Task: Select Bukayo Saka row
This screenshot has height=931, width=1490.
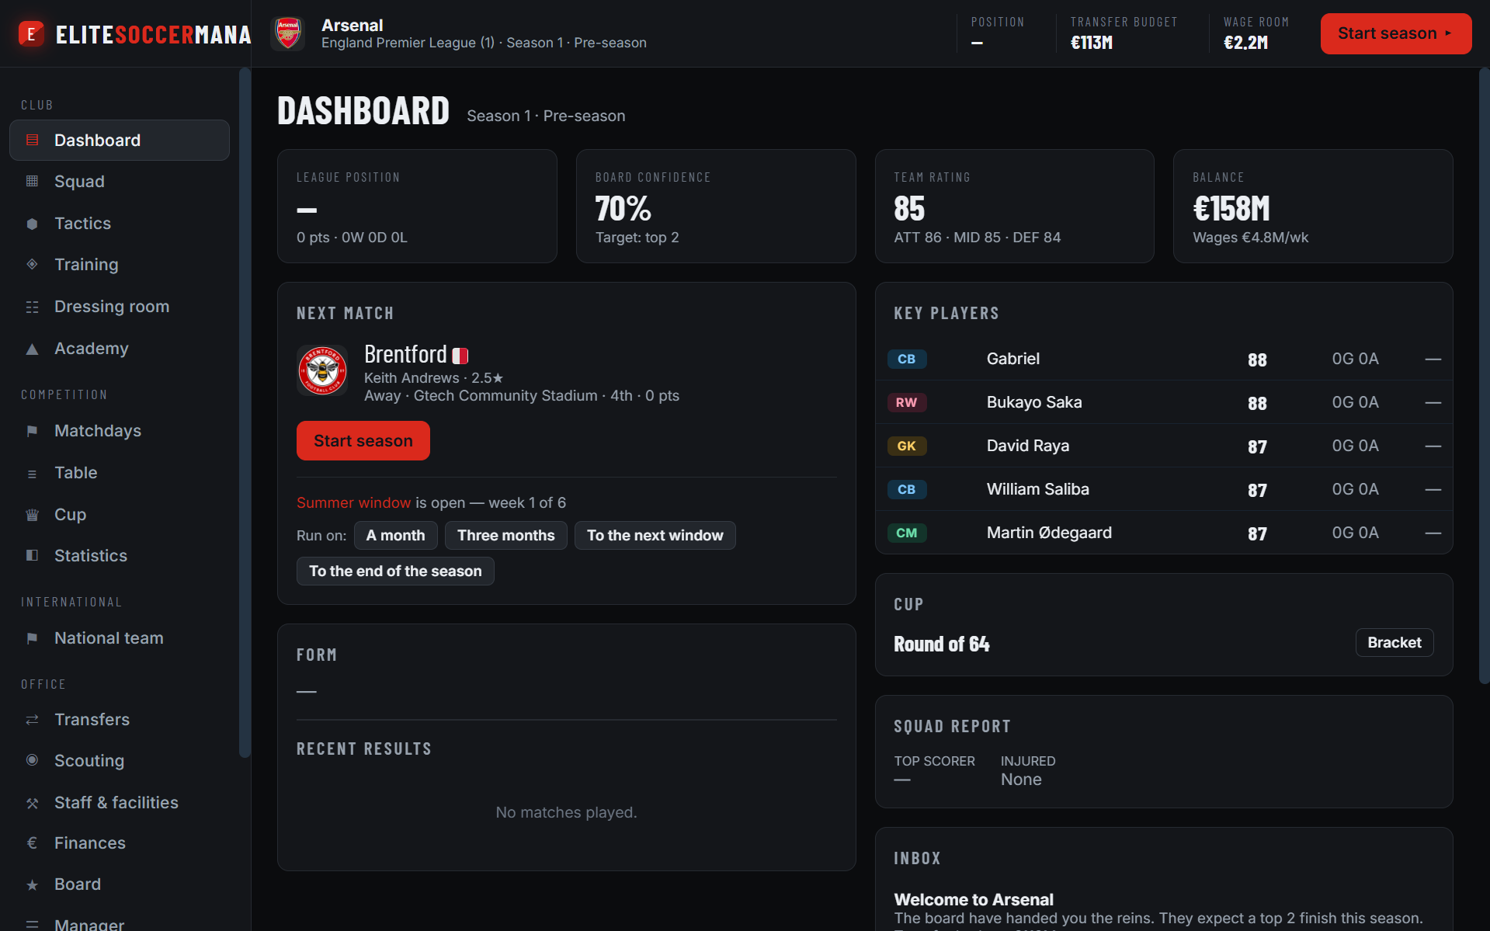Action: 1164,402
